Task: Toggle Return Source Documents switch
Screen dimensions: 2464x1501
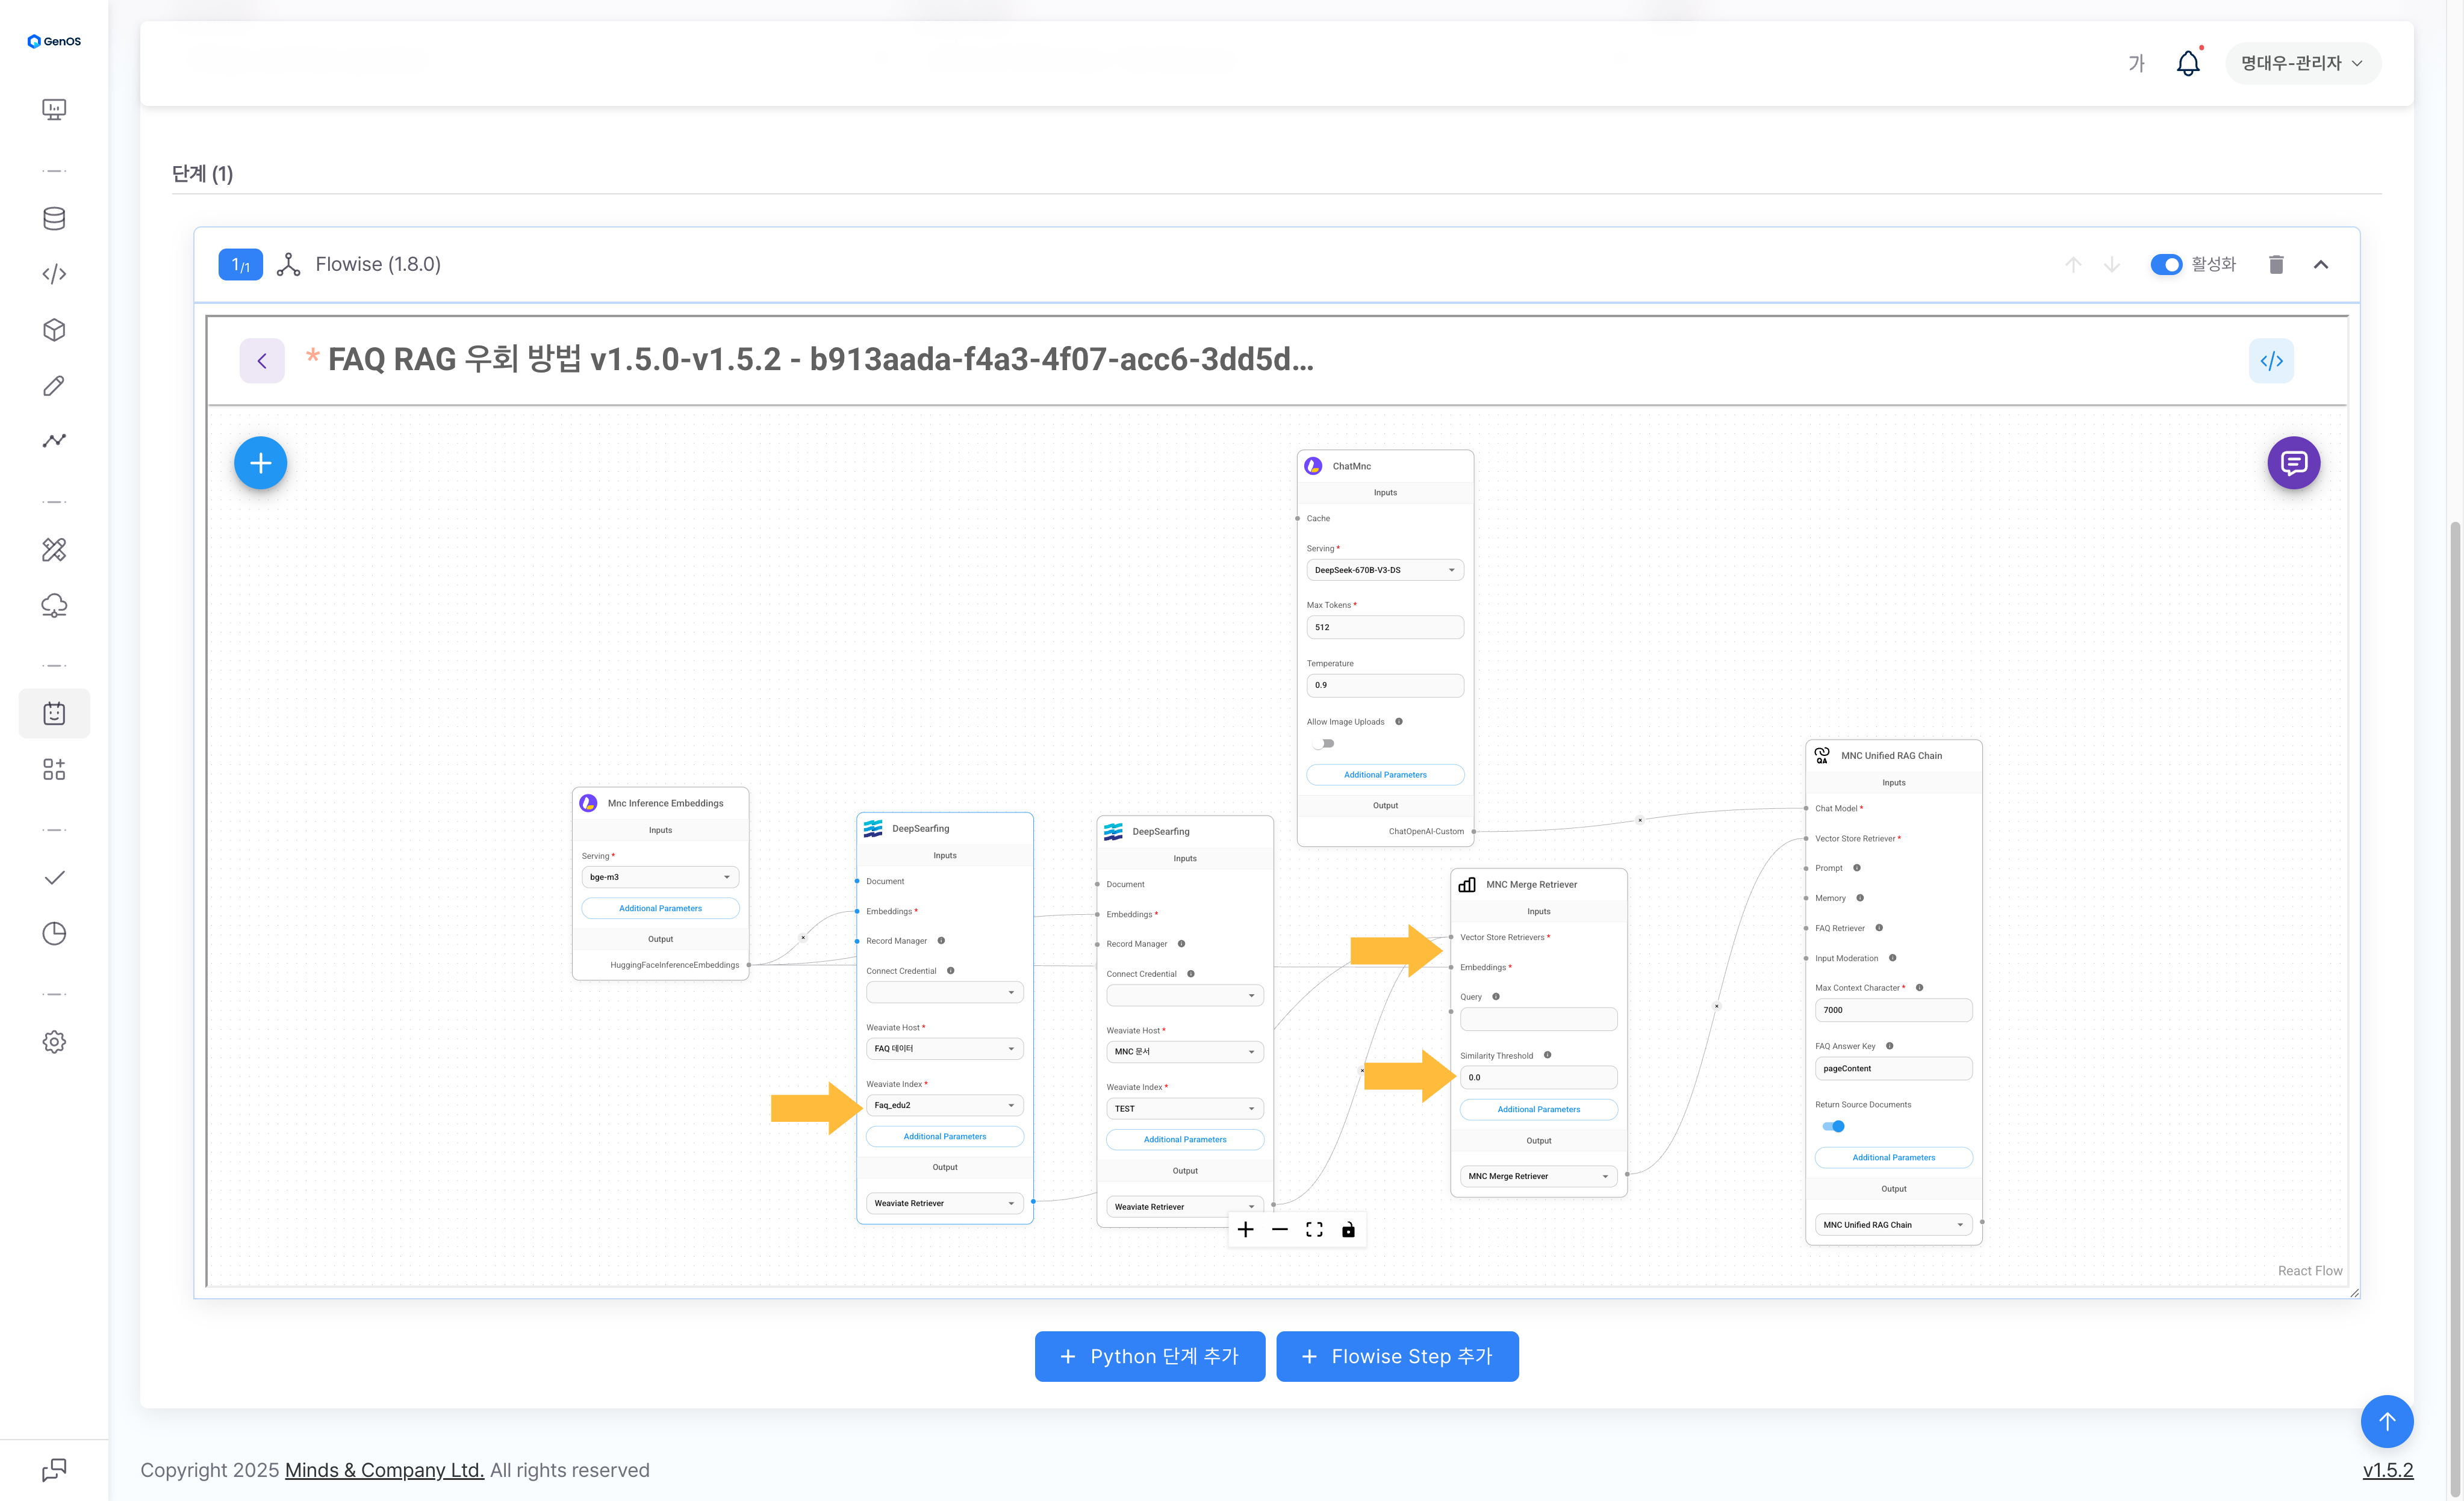Action: pos(1833,1126)
